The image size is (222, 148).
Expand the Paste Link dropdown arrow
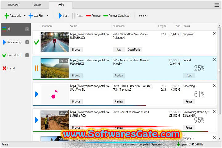25,16
